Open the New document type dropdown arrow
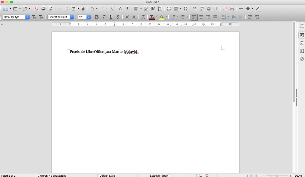The height and width of the screenshot is (177, 305). (x=10, y=9)
